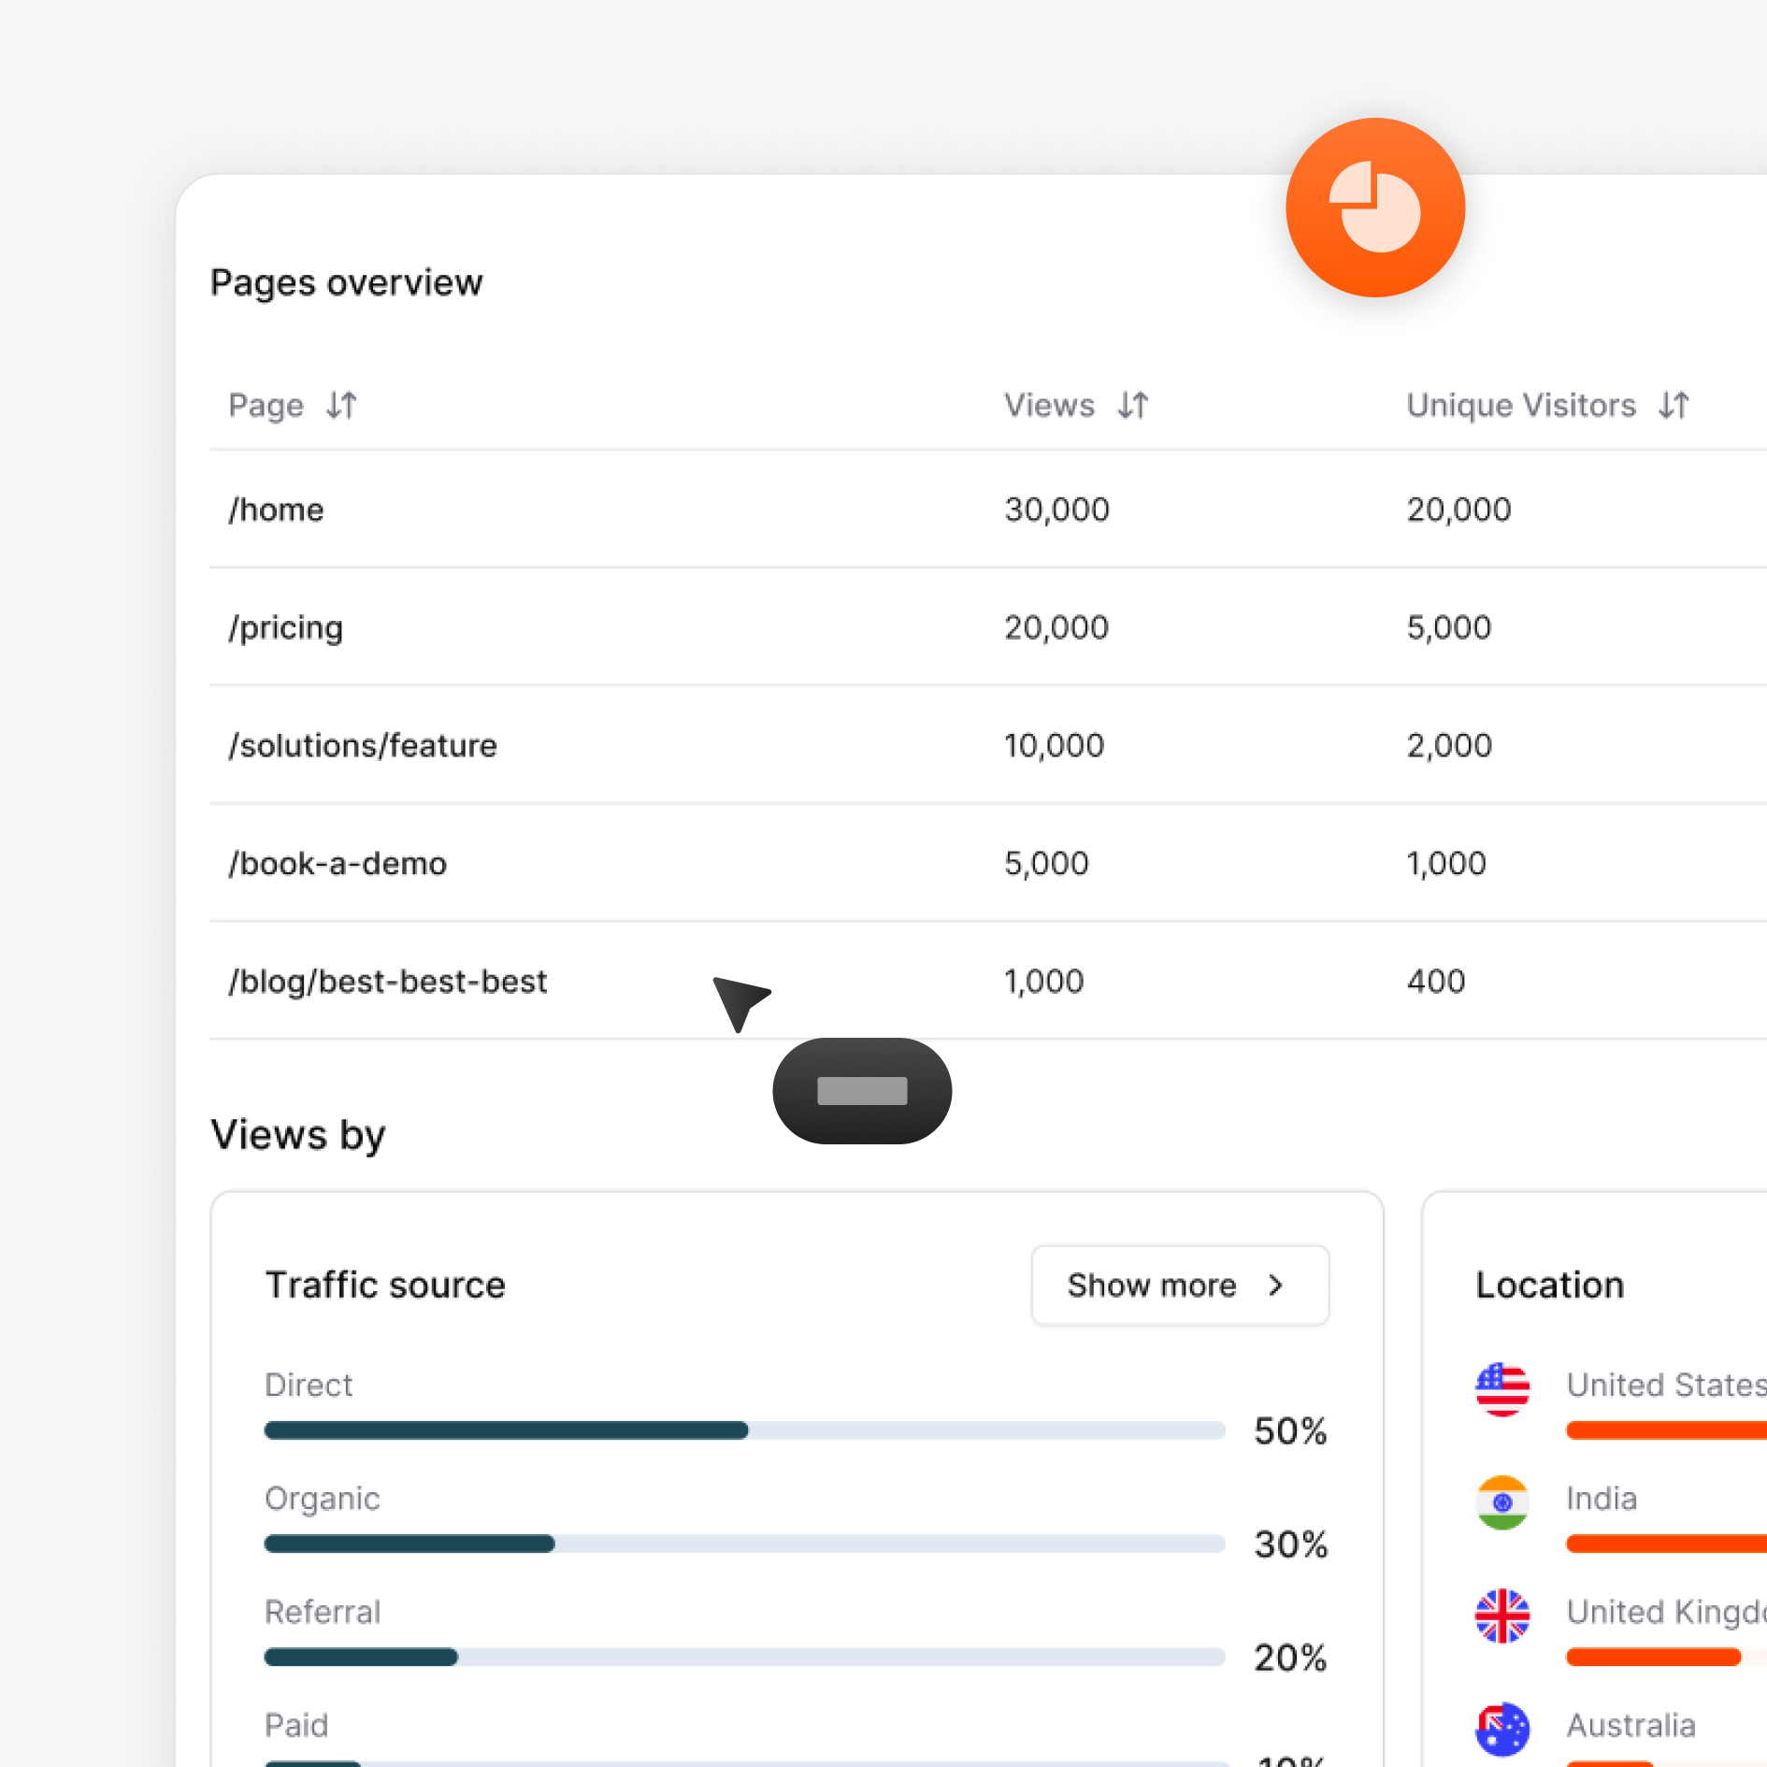Sort by Unique Visitors arrows icon
This screenshot has width=1767, height=1767.
point(1674,406)
